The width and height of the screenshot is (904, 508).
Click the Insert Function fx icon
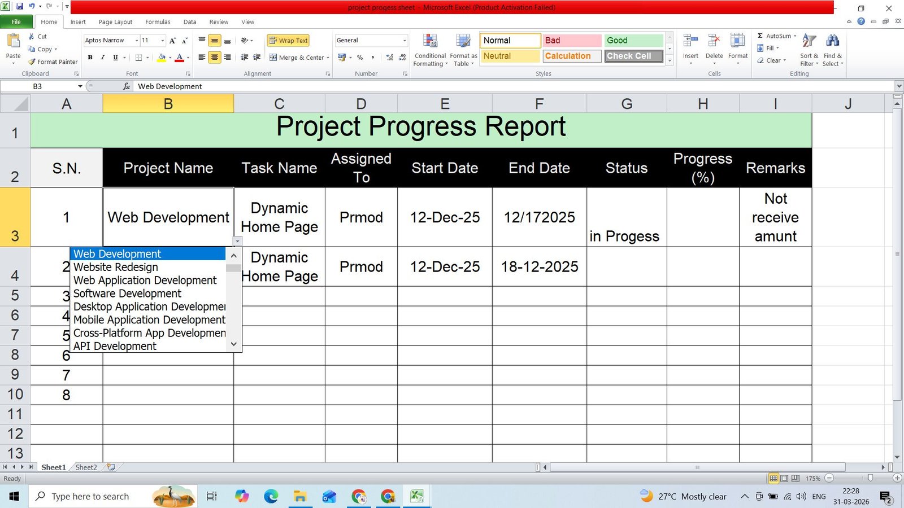[x=127, y=86]
